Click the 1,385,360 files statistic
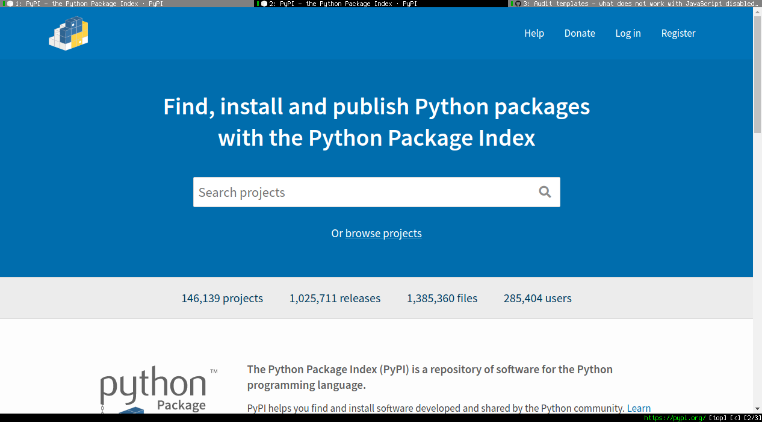 coord(442,298)
